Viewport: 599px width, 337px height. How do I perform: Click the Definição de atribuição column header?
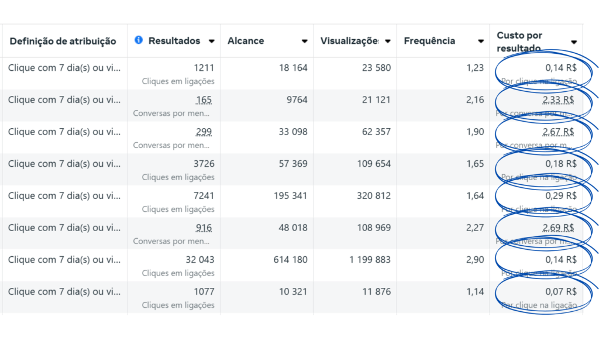(63, 41)
